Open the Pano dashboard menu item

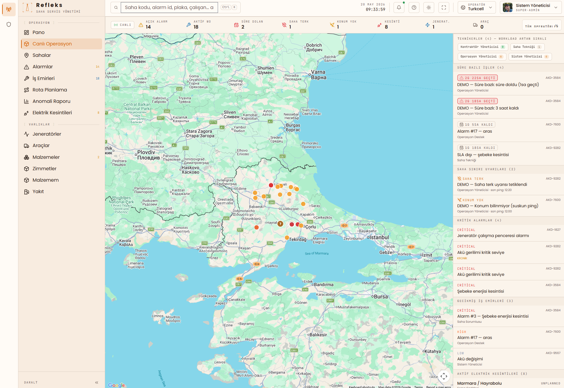(62, 32)
